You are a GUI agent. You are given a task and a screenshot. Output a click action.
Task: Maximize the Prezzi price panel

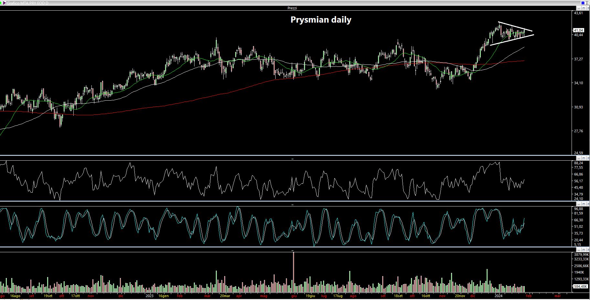coord(584,8)
